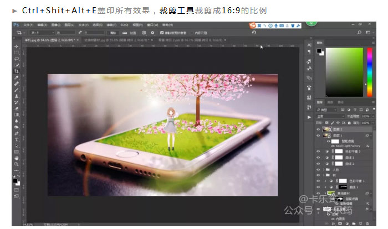Toggle visibility of 色彩平衡 1 layer
Viewport: 388px width, 229px height.
point(318,181)
